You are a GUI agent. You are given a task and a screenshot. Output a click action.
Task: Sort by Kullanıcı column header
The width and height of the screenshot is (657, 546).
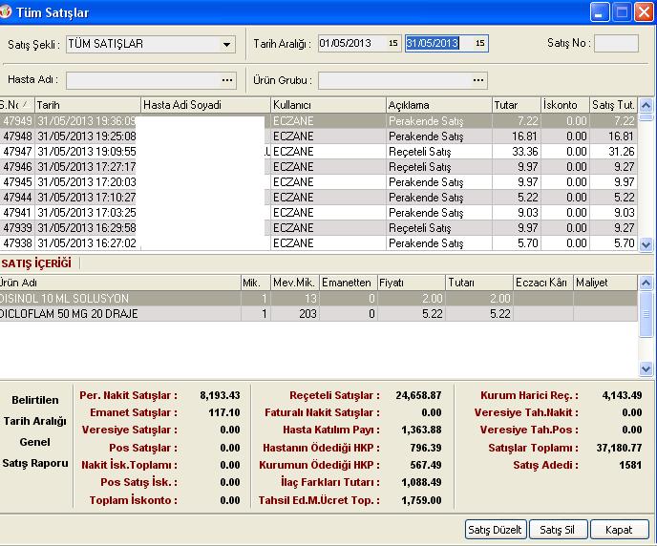pos(327,105)
